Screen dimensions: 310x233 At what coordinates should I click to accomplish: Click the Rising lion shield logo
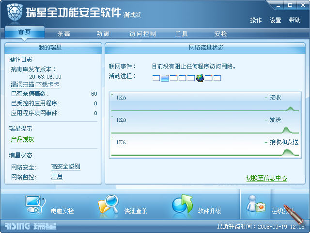coord(15,12)
